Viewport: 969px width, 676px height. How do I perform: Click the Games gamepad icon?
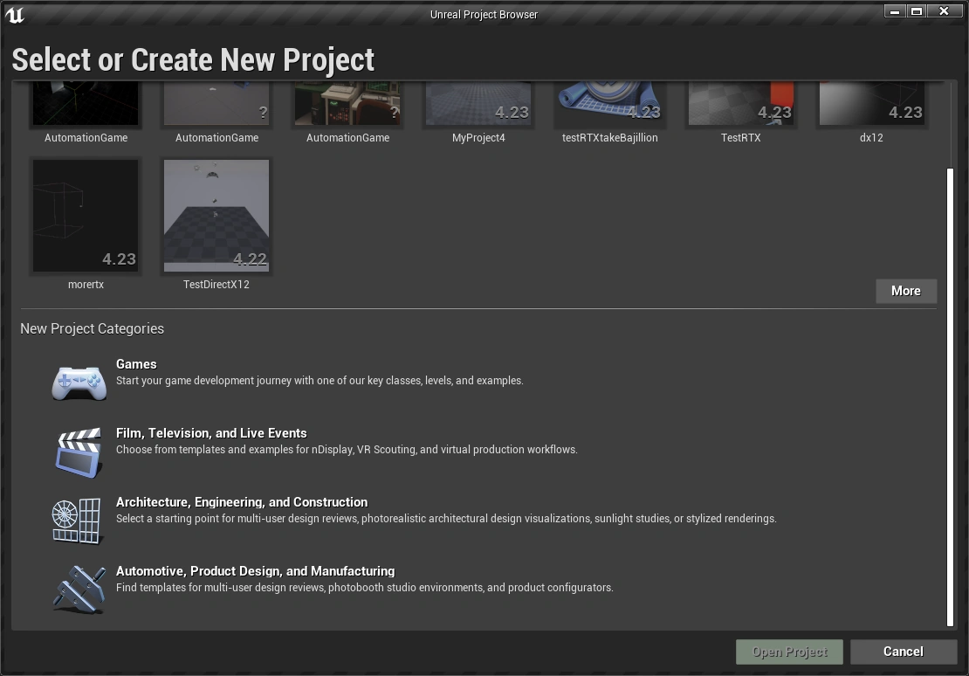click(79, 383)
